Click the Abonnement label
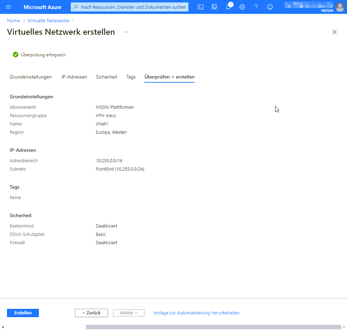 pos(23,107)
